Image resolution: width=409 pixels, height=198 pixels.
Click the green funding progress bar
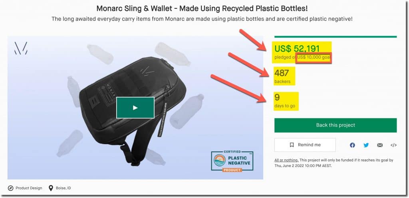(336, 37)
